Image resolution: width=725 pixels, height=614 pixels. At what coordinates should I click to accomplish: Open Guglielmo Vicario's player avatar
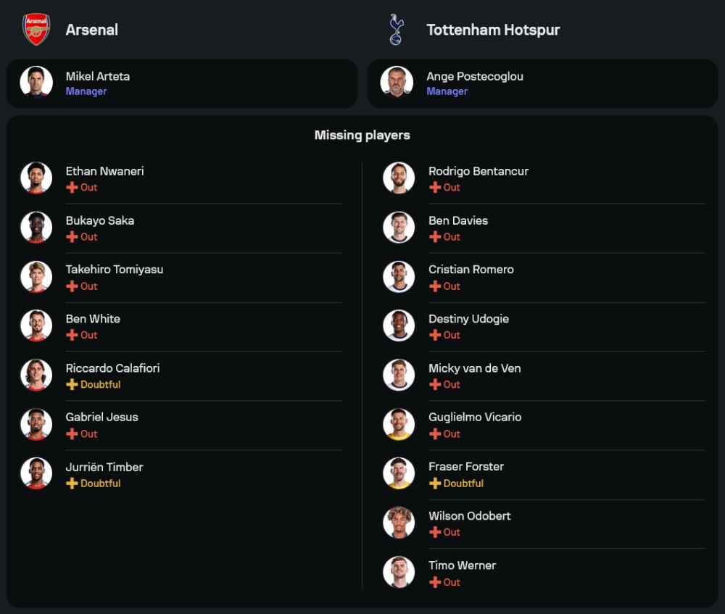click(x=399, y=424)
